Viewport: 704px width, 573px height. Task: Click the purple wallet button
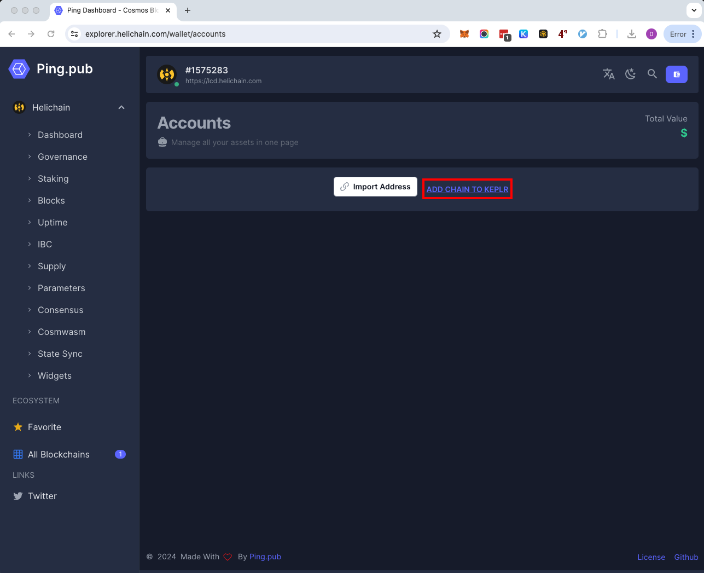click(676, 74)
